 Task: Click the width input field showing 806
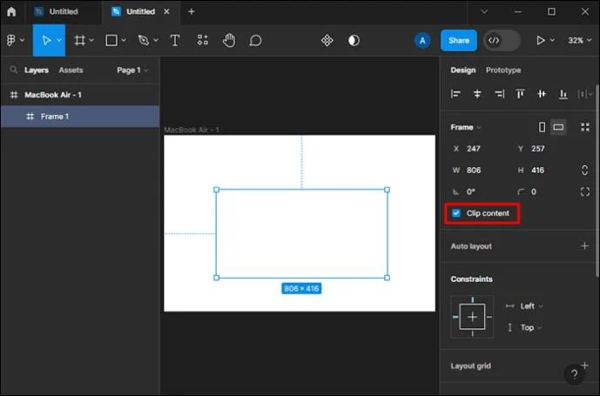pyautogui.click(x=484, y=171)
